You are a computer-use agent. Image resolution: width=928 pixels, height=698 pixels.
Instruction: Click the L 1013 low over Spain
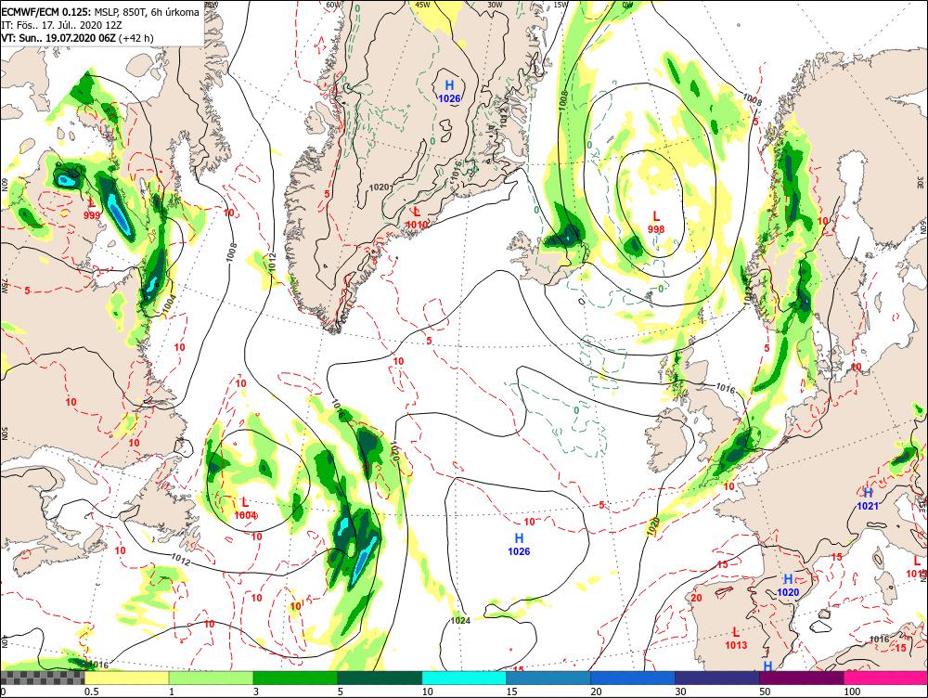pyautogui.click(x=736, y=639)
